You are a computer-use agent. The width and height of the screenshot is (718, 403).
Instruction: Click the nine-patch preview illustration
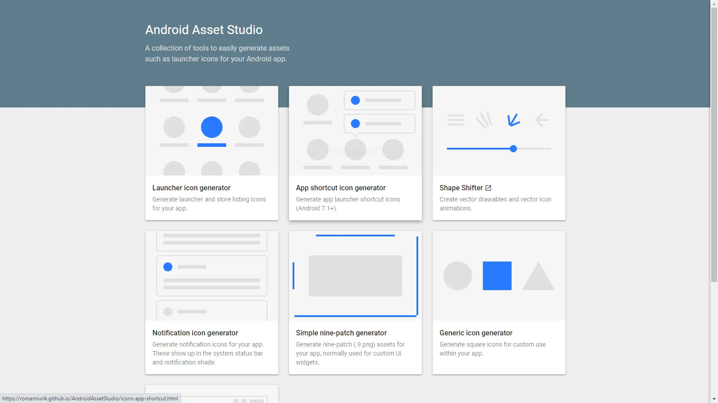355,275
